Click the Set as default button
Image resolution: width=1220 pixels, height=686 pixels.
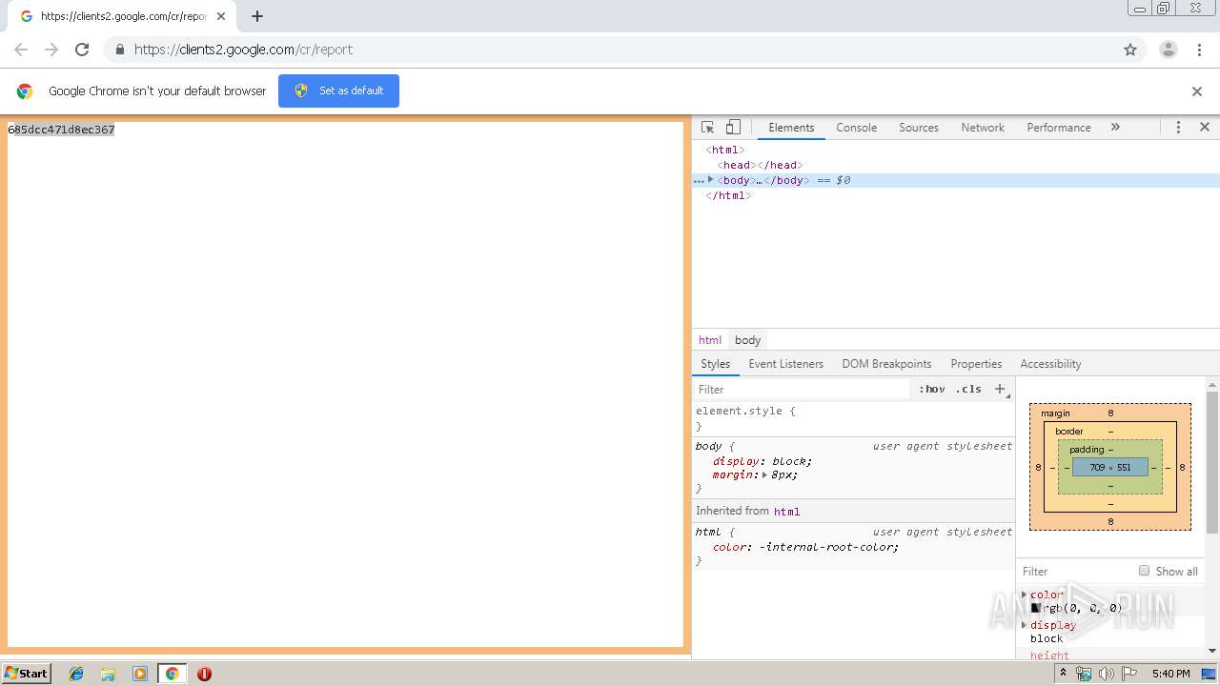(338, 91)
